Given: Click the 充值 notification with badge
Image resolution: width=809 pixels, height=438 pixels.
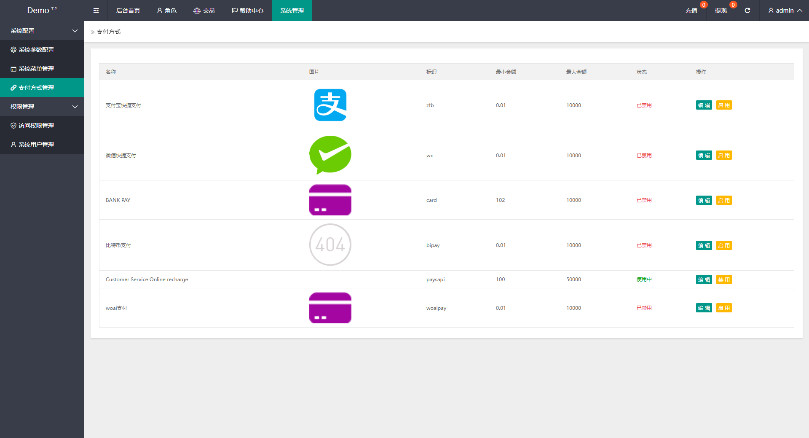Looking at the screenshot, I should coord(691,11).
